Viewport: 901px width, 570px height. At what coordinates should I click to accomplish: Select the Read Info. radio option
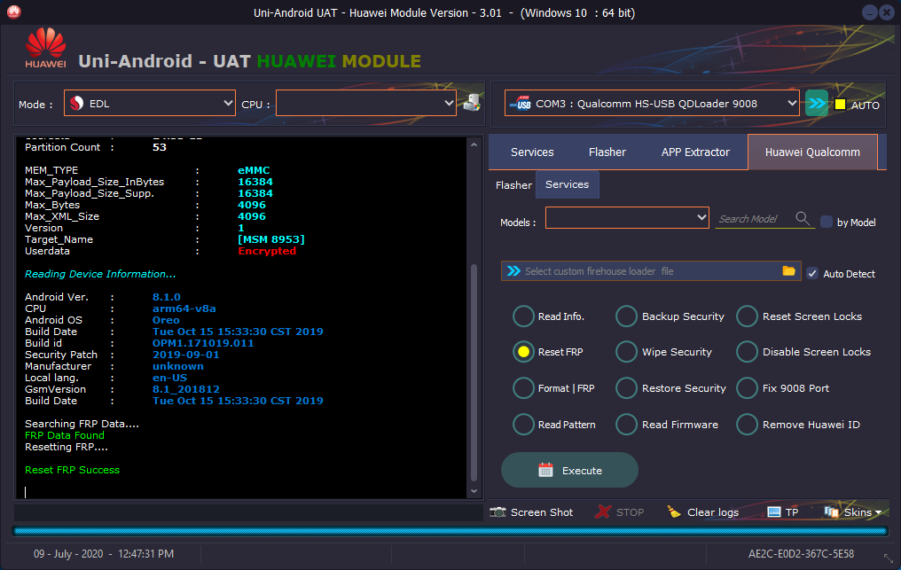(x=523, y=316)
